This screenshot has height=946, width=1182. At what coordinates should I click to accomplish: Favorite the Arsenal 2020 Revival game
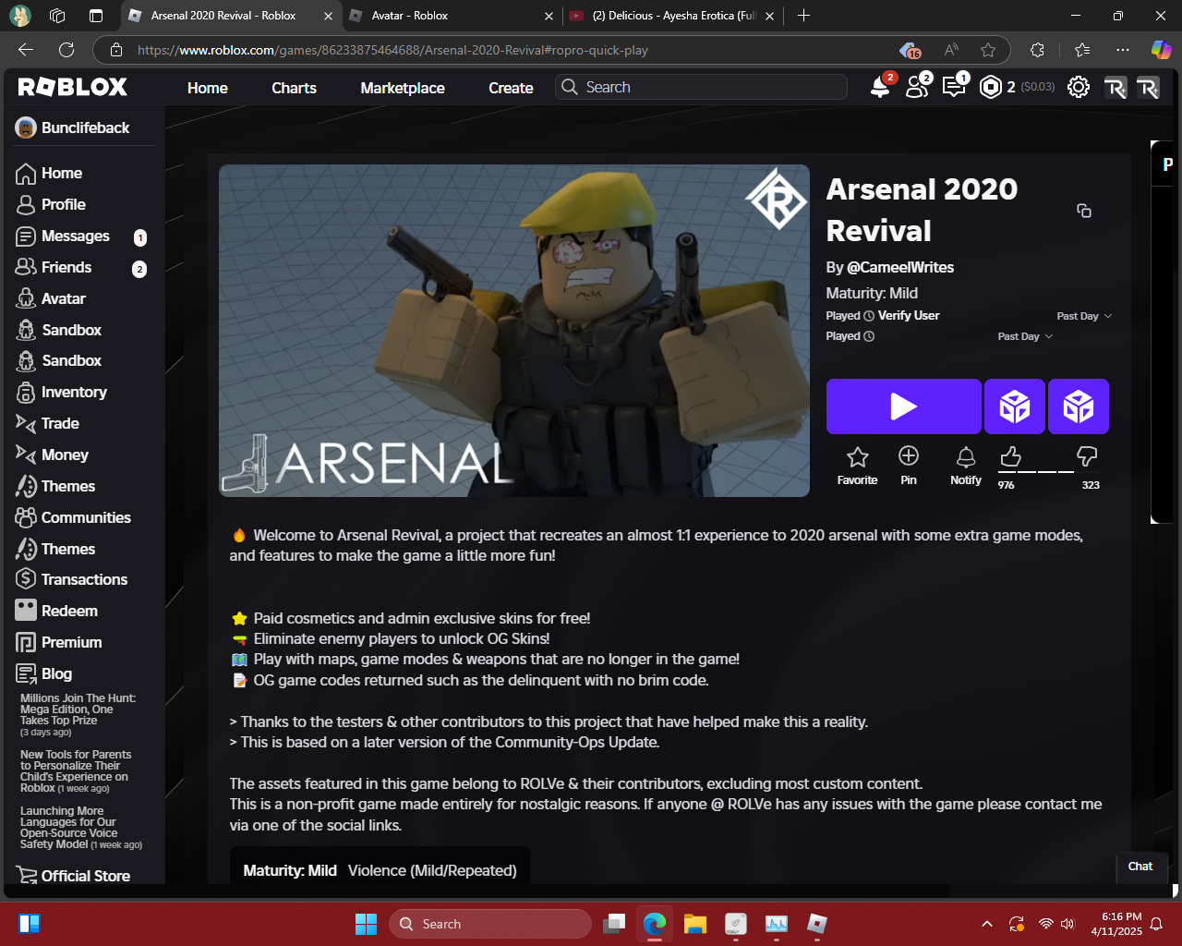[857, 466]
